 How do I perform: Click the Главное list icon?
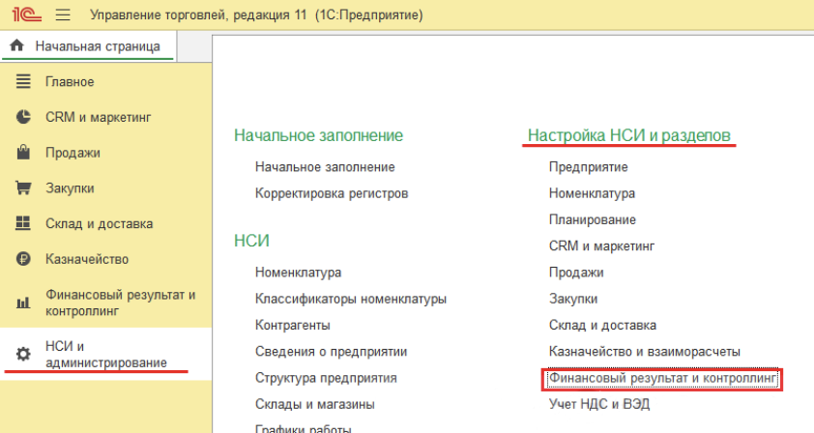point(24,82)
